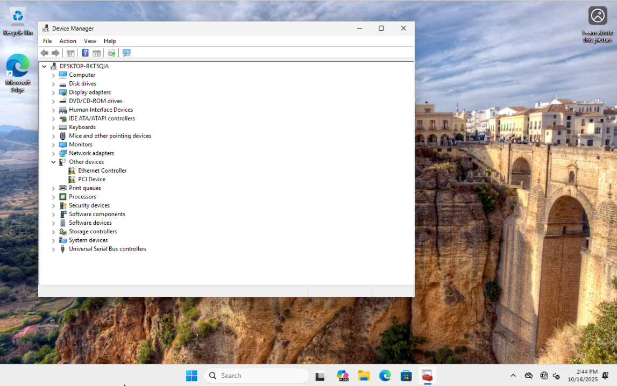This screenshot has height=386, width=617.
Task: Open Microsoft Store from the taskbar
Action: (x=406, y=376)
